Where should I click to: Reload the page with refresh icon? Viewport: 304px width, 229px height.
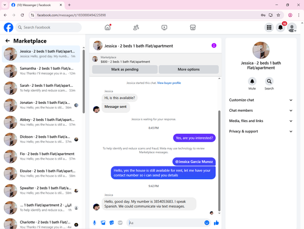point(22,15)
